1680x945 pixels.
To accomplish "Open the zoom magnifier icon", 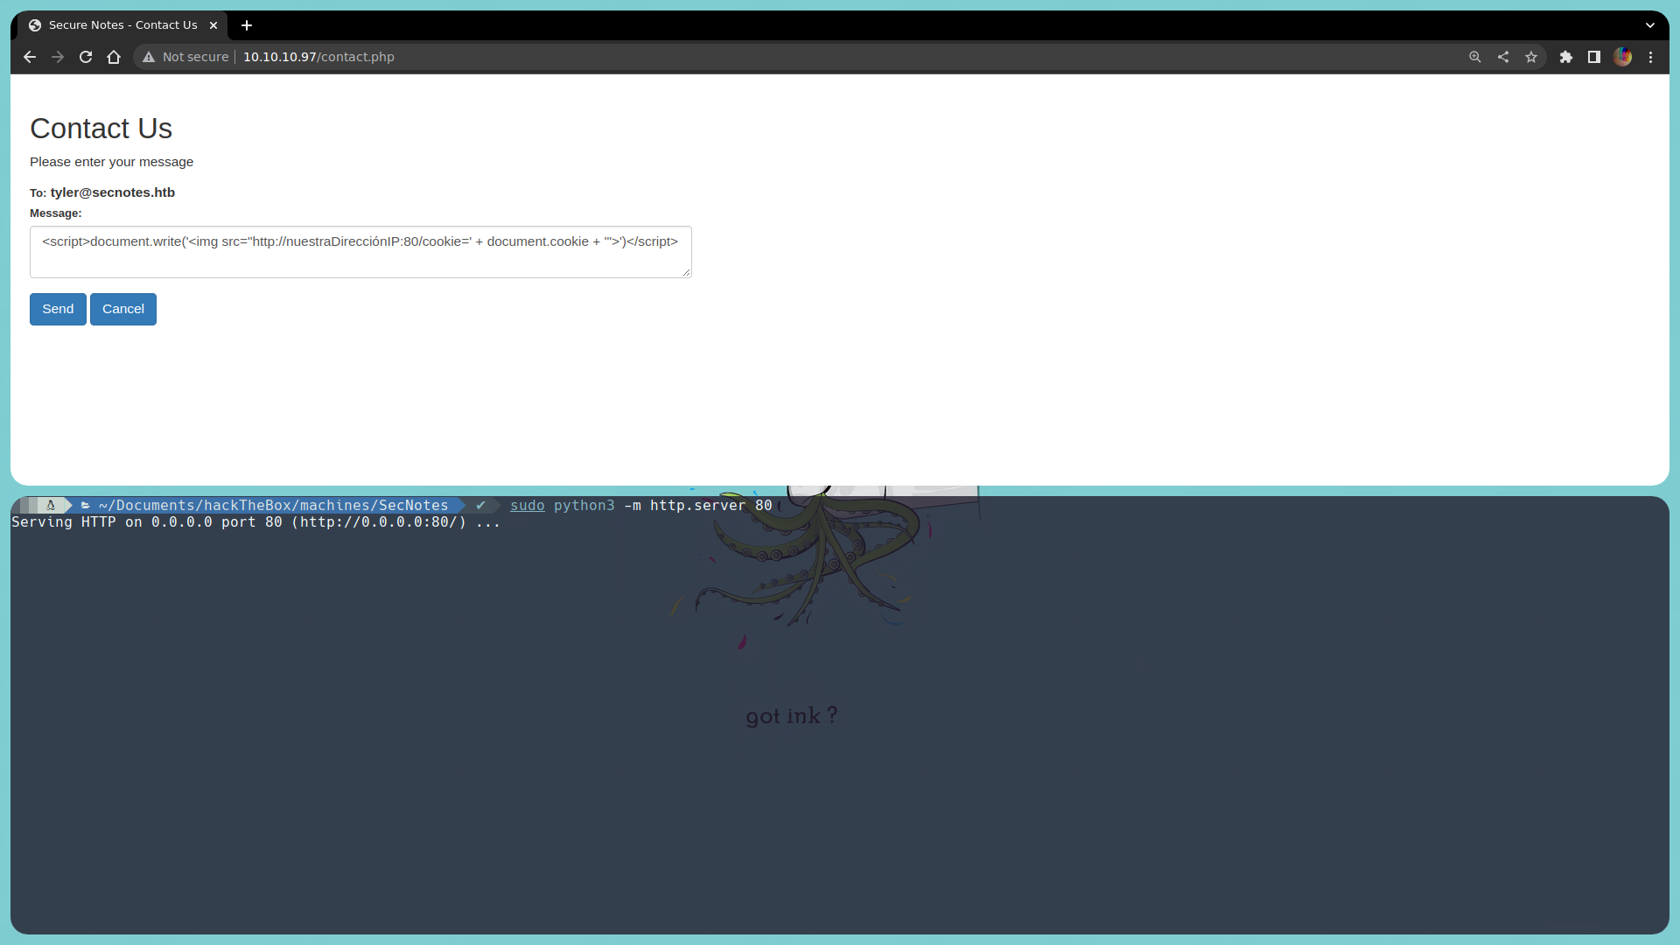I will click(x=1475, y=57).
